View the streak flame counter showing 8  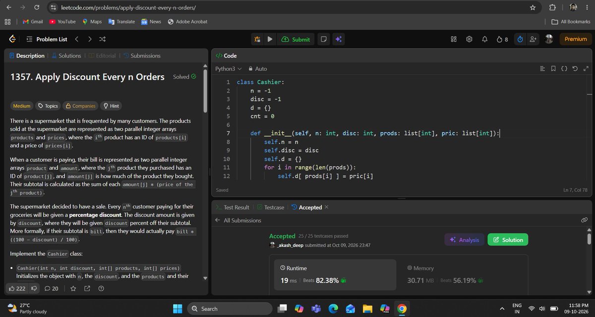pos(502,39)
